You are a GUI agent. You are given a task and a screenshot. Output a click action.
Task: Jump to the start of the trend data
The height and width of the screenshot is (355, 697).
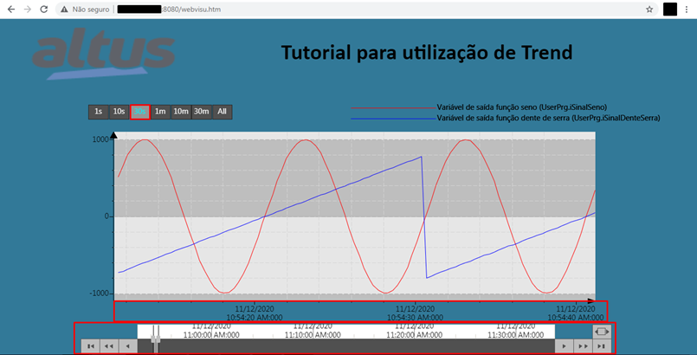89,345
